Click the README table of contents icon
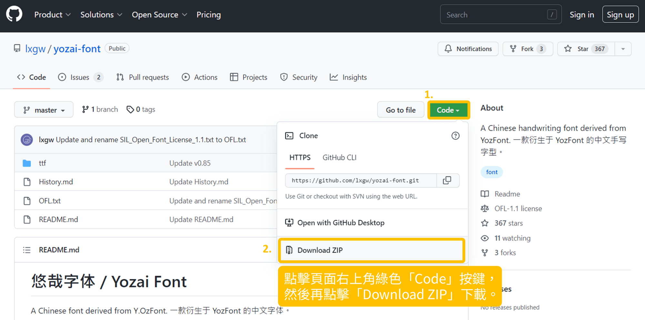645x320 pixels. coord(27,250)
